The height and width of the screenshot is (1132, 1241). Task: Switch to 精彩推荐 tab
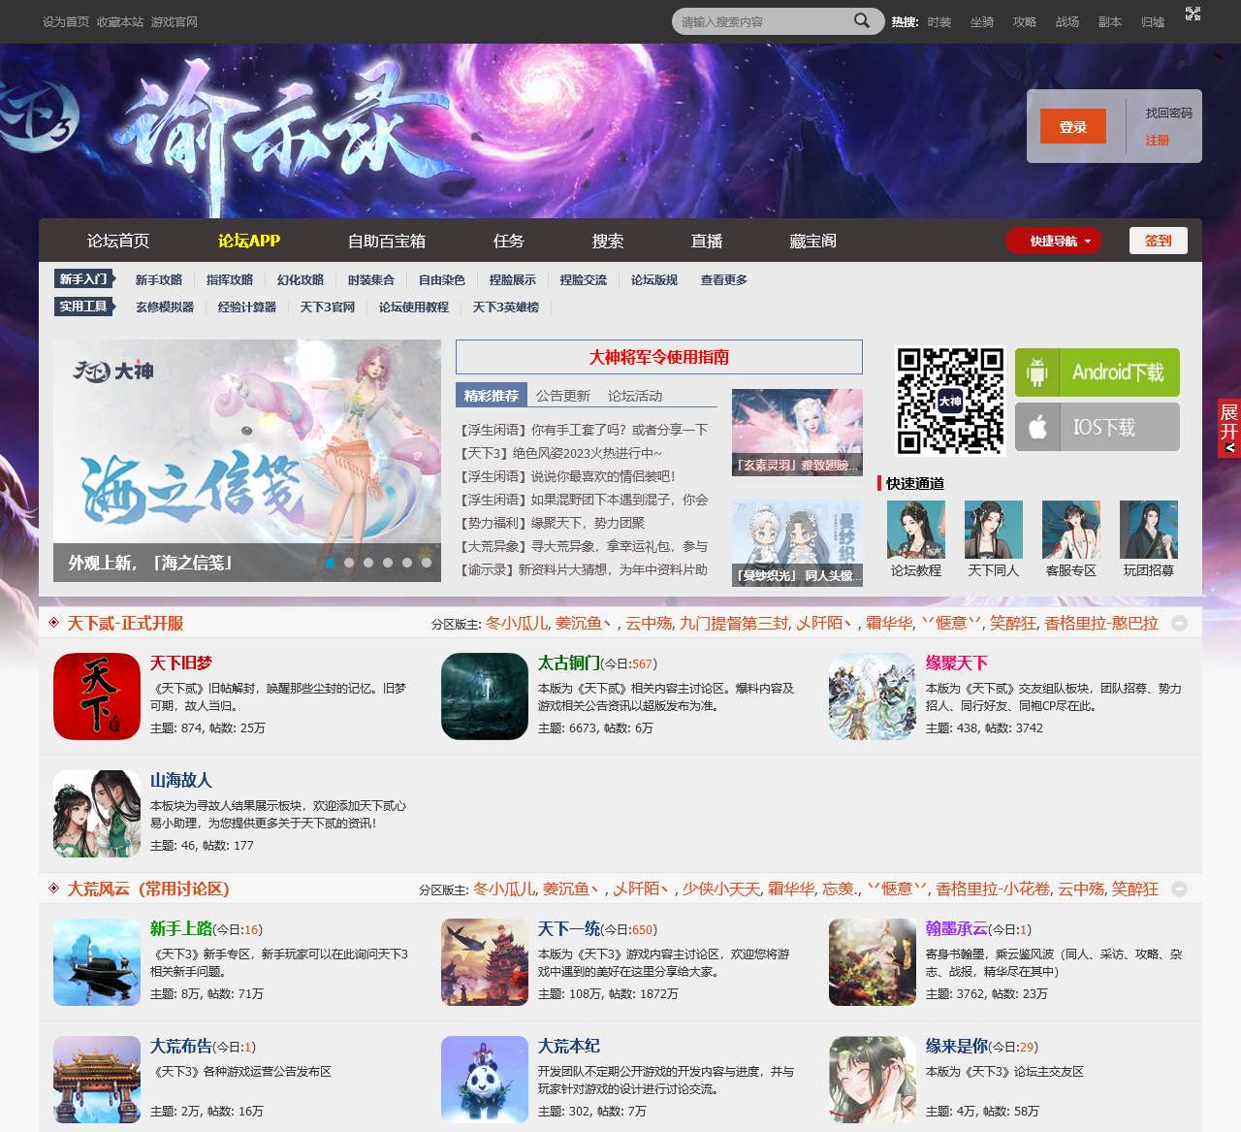coord(492,395)
